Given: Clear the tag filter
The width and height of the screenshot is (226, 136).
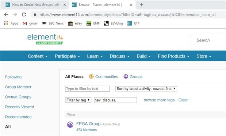Looking at the screenshot, I should coord(183,100).
